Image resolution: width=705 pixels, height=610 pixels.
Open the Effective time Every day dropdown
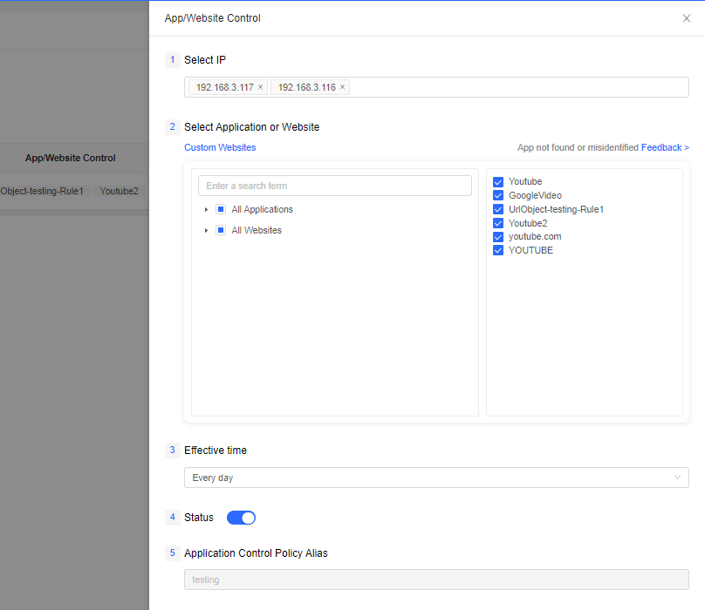click(x=436, y=478)
